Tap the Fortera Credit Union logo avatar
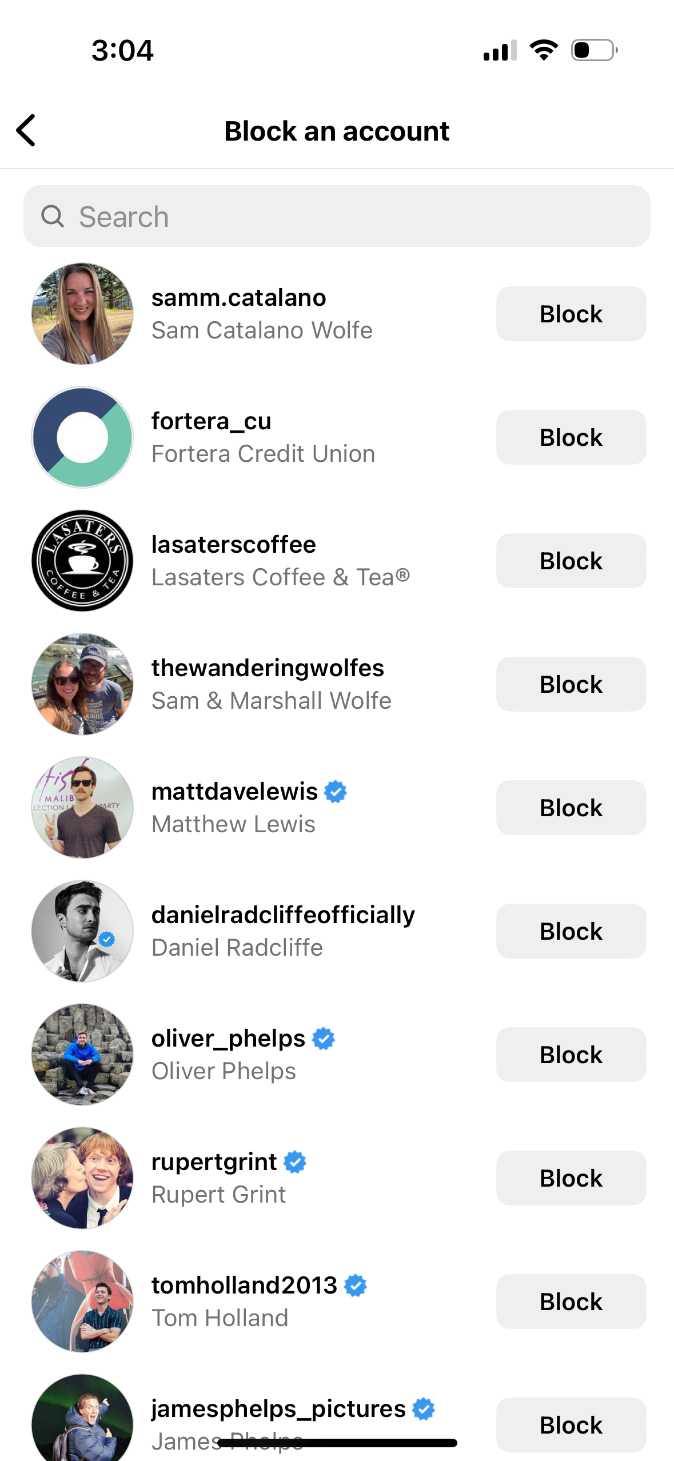 pos(82,437)
